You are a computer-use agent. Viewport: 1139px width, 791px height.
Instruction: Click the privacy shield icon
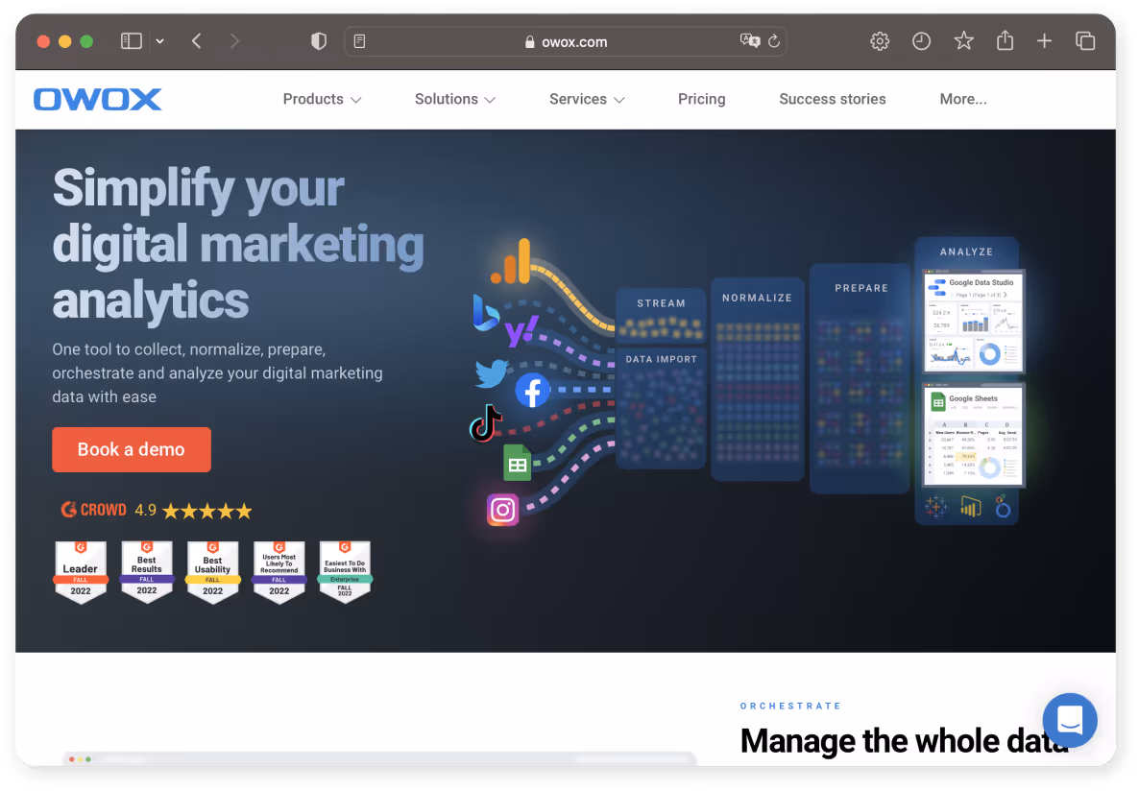(x=319, y=41)
